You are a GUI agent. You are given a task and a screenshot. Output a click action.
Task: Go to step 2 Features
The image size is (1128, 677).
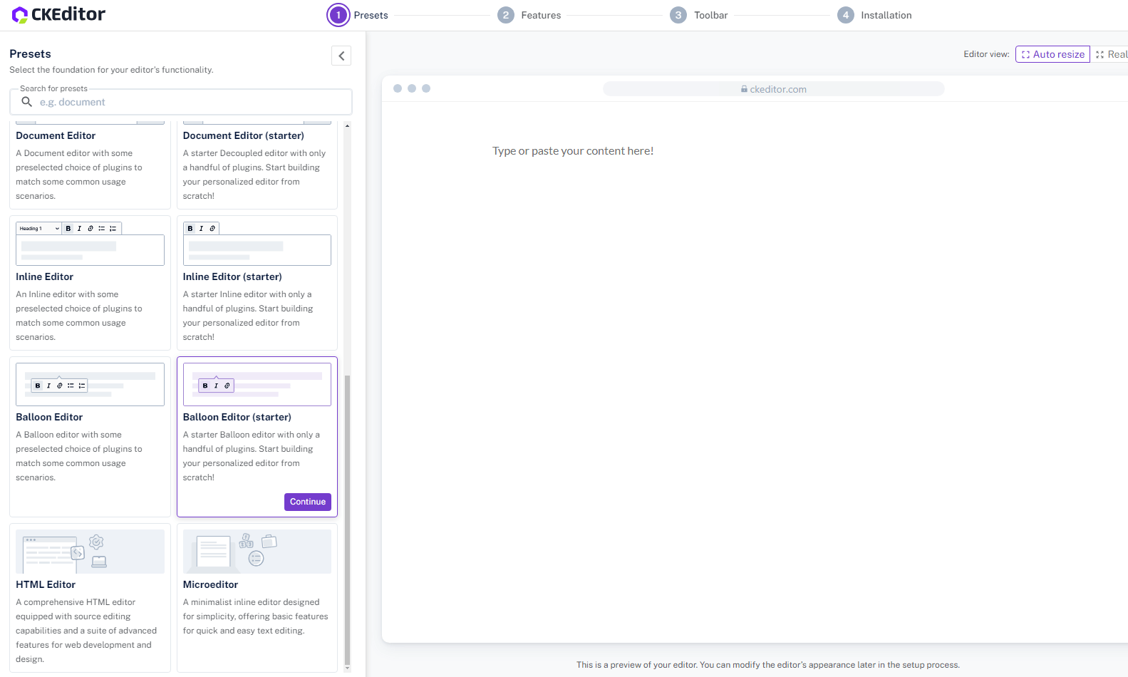(x=506, y=15)
